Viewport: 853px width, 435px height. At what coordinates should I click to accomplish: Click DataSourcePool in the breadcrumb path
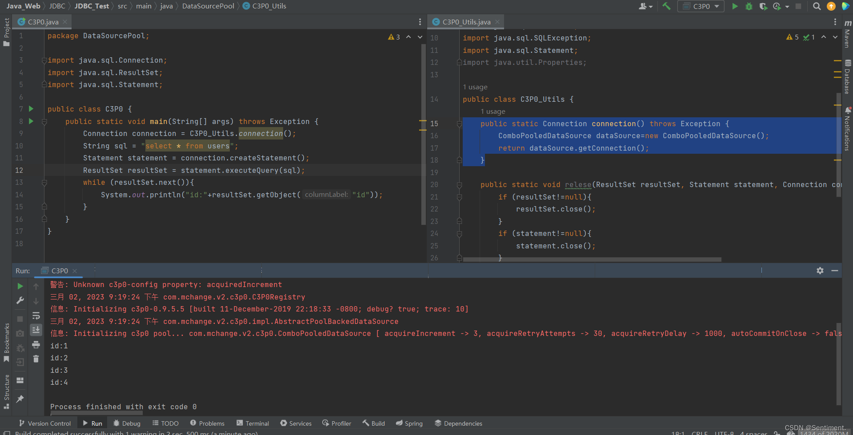(208, 6)
